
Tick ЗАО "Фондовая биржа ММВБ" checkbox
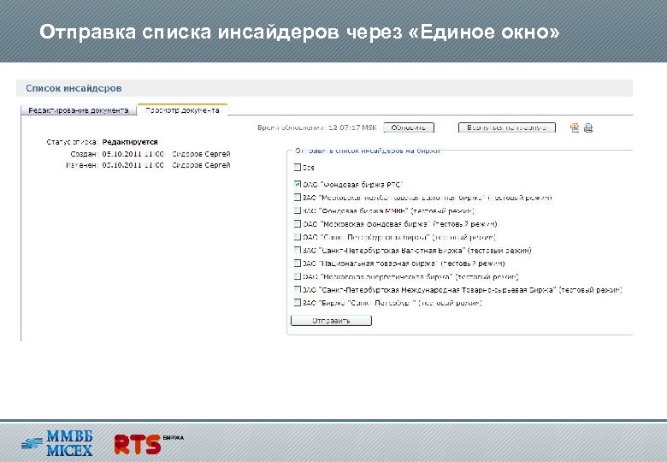tap(298, 210)
